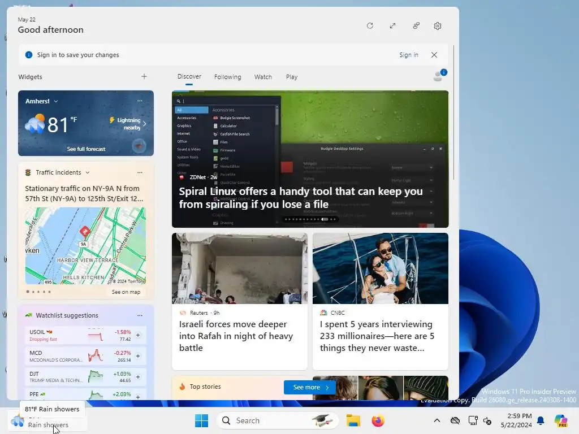
Task: Open notifications bell icon
Action: click(x=541, y=420)
